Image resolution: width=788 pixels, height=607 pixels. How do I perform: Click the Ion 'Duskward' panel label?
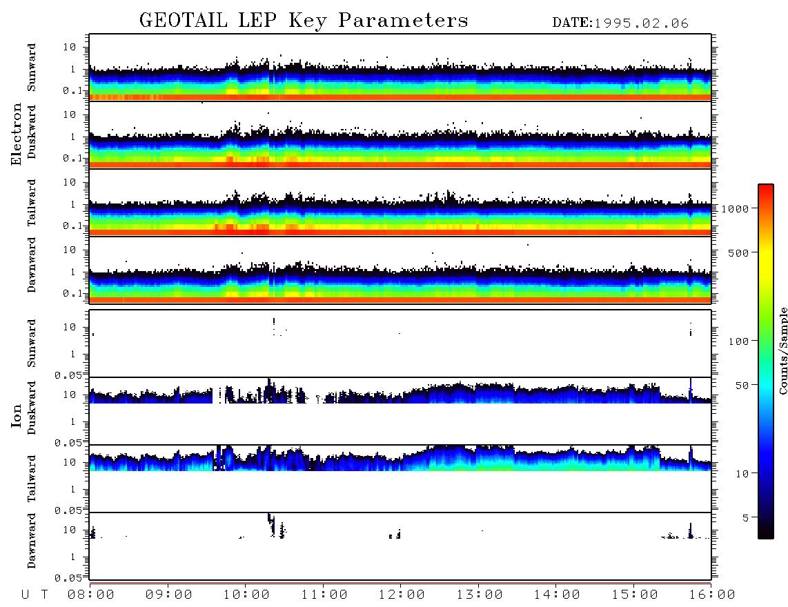coord(32,408)
